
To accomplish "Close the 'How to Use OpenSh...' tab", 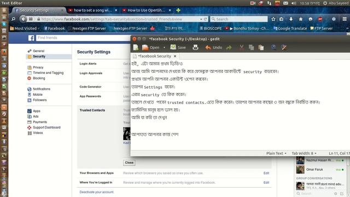I will [x=170, y=10].
